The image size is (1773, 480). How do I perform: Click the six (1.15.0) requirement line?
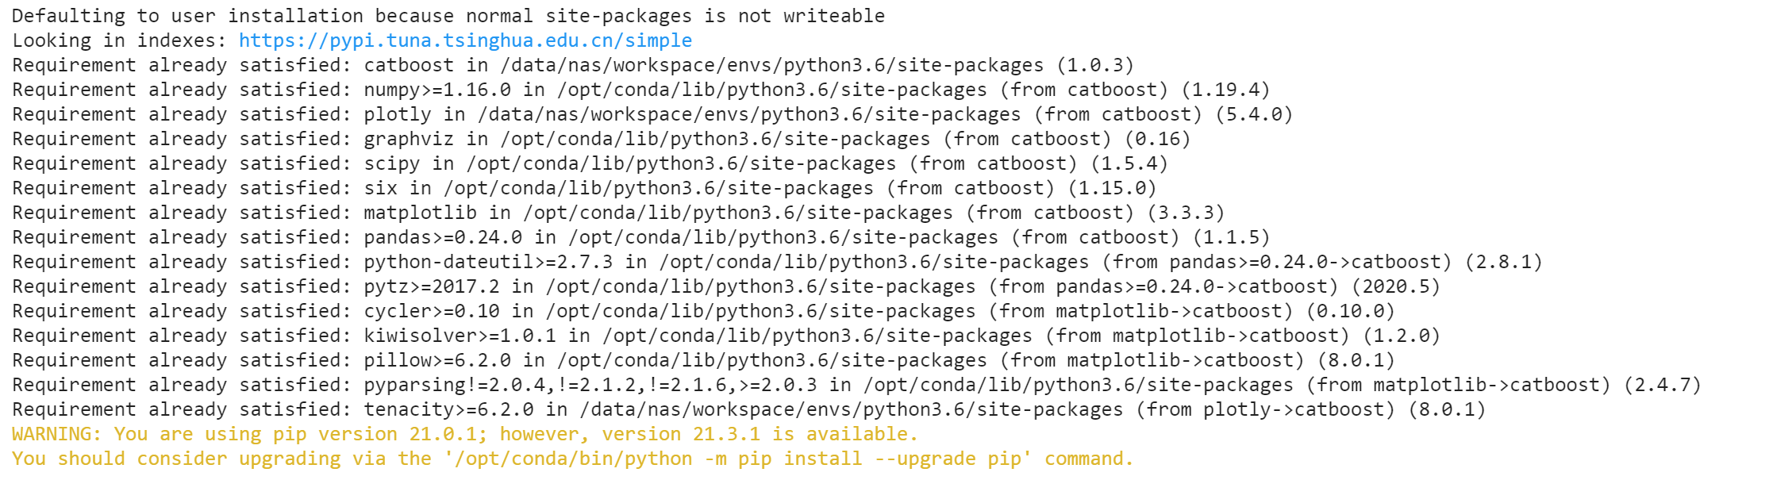(584, 188)
